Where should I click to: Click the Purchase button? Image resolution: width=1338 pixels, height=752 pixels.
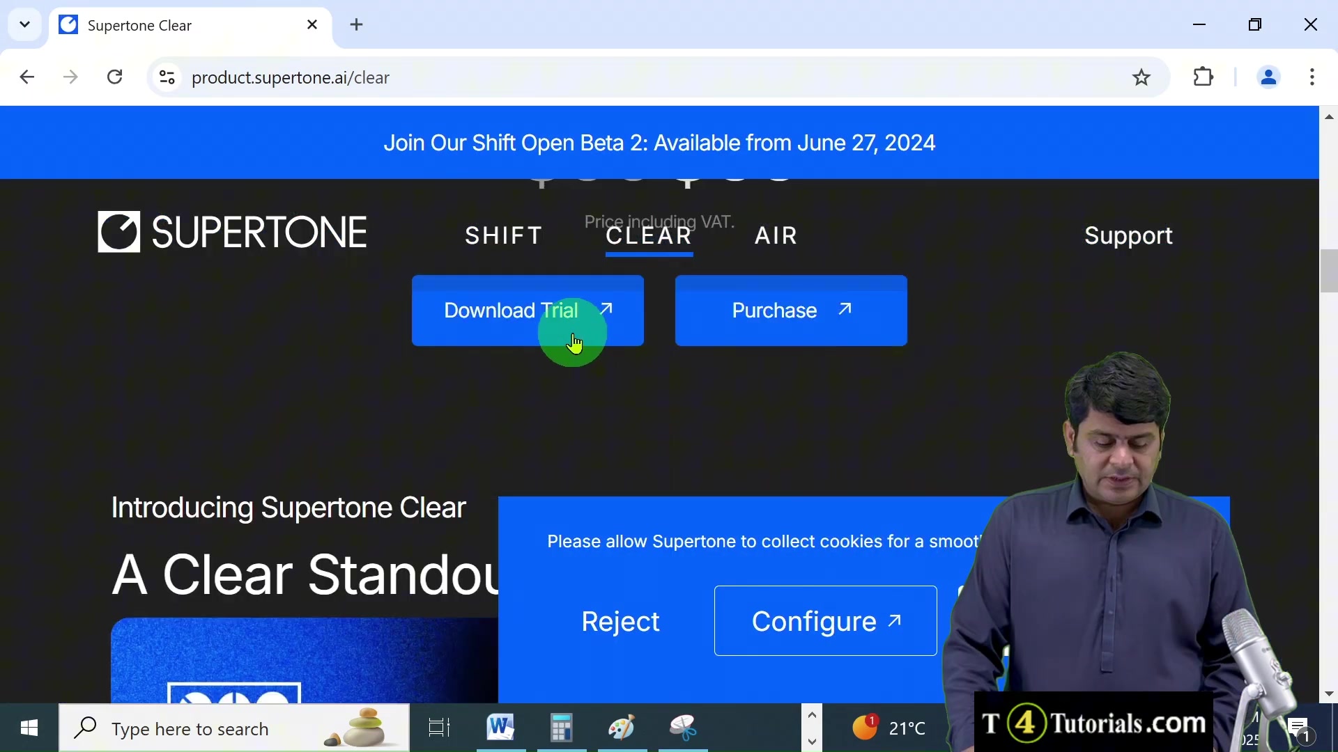click(791, 311)
